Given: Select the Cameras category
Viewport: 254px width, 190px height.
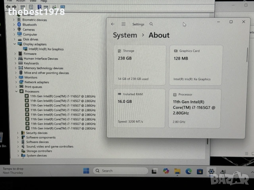Looking at the screenshot, I should [29, 30].
